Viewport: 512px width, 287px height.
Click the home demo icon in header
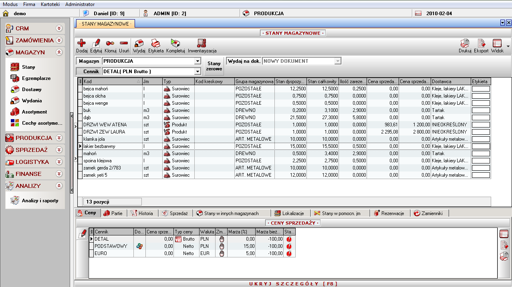pyautogui.click(x=6, y=13)
